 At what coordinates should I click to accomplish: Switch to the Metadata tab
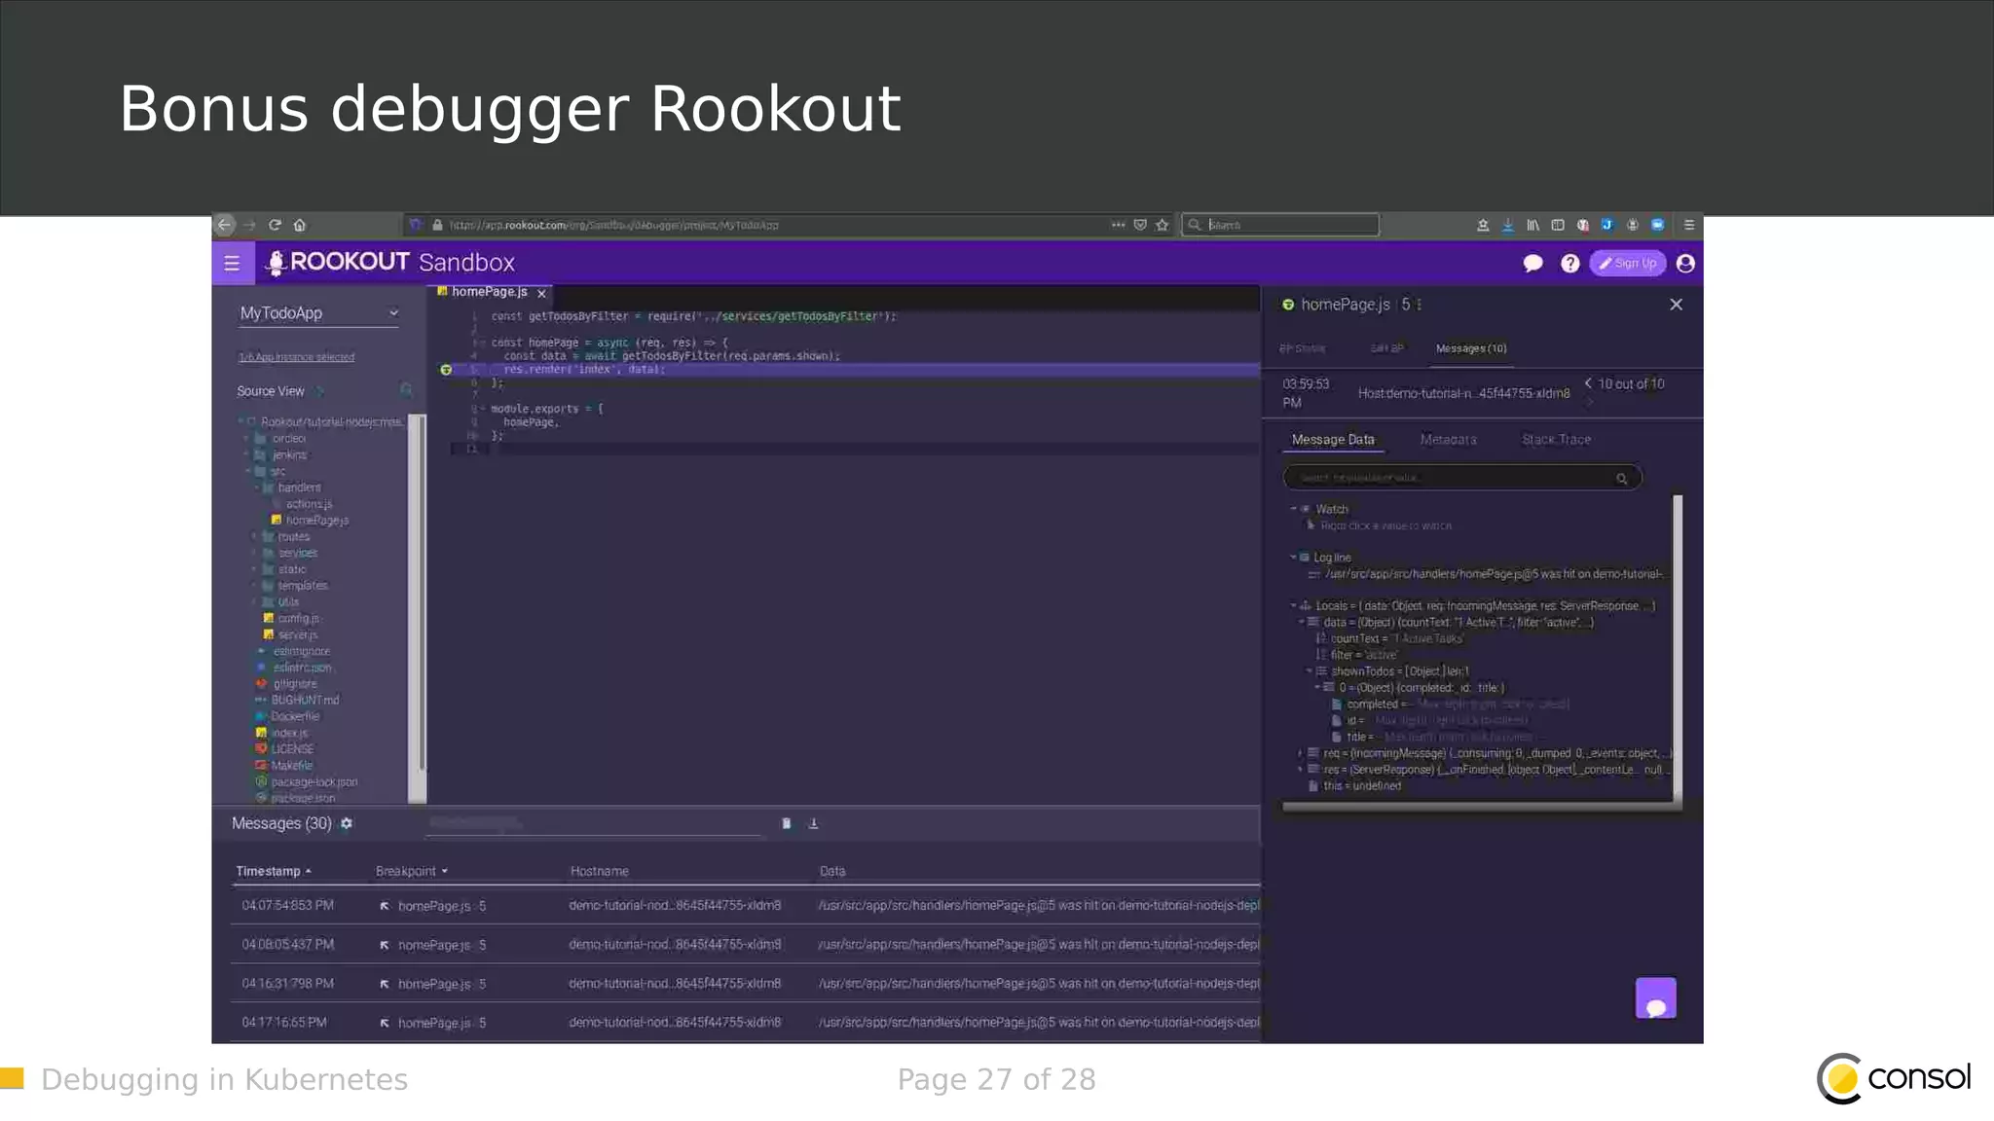pyautogui.click(x=1448, y=440)
